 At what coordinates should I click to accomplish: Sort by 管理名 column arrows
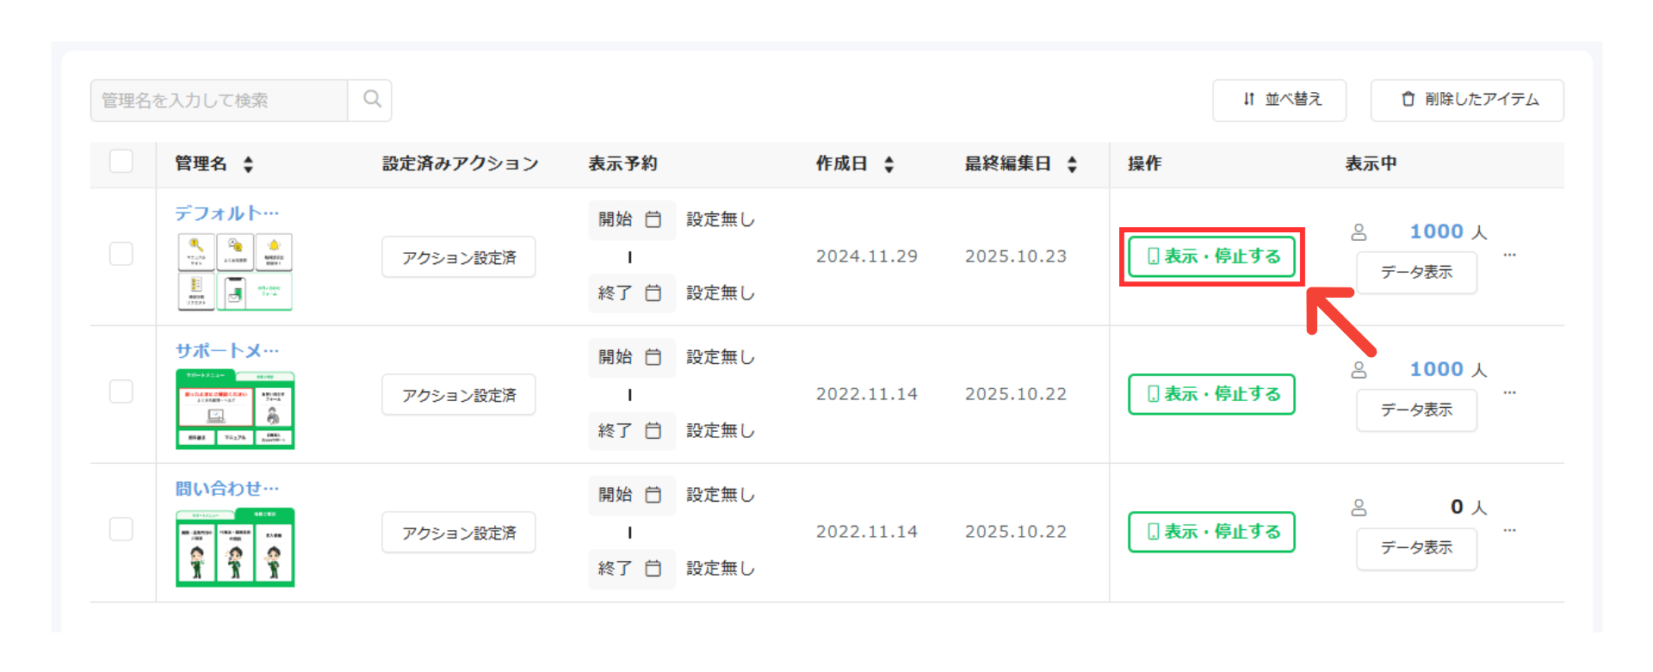(x=248, y=164)
